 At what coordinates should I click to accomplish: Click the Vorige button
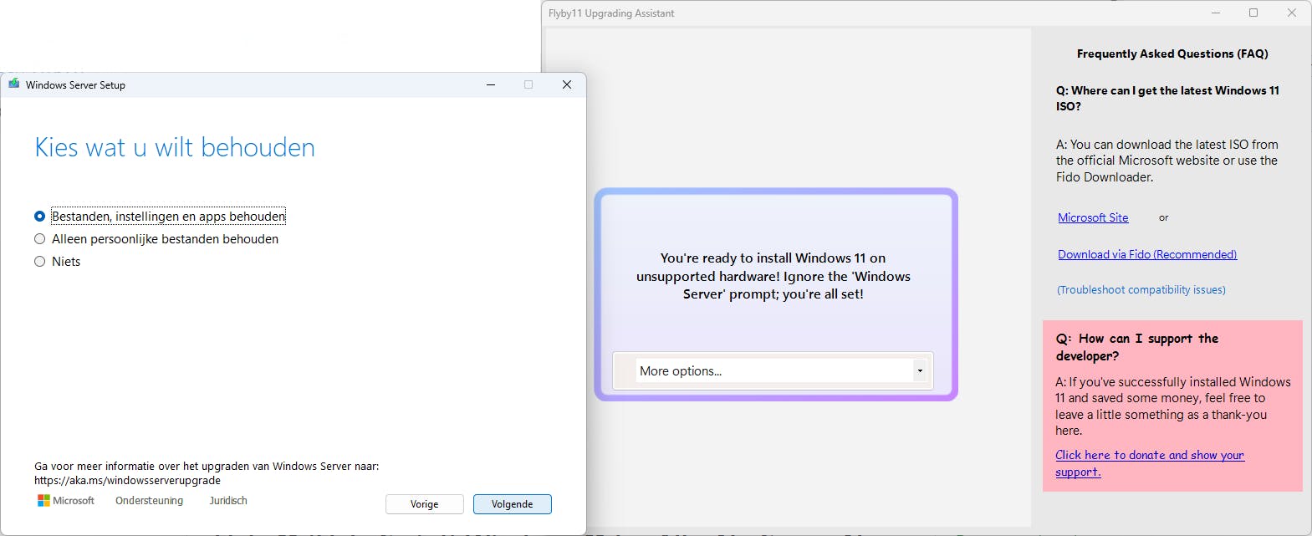424,504
